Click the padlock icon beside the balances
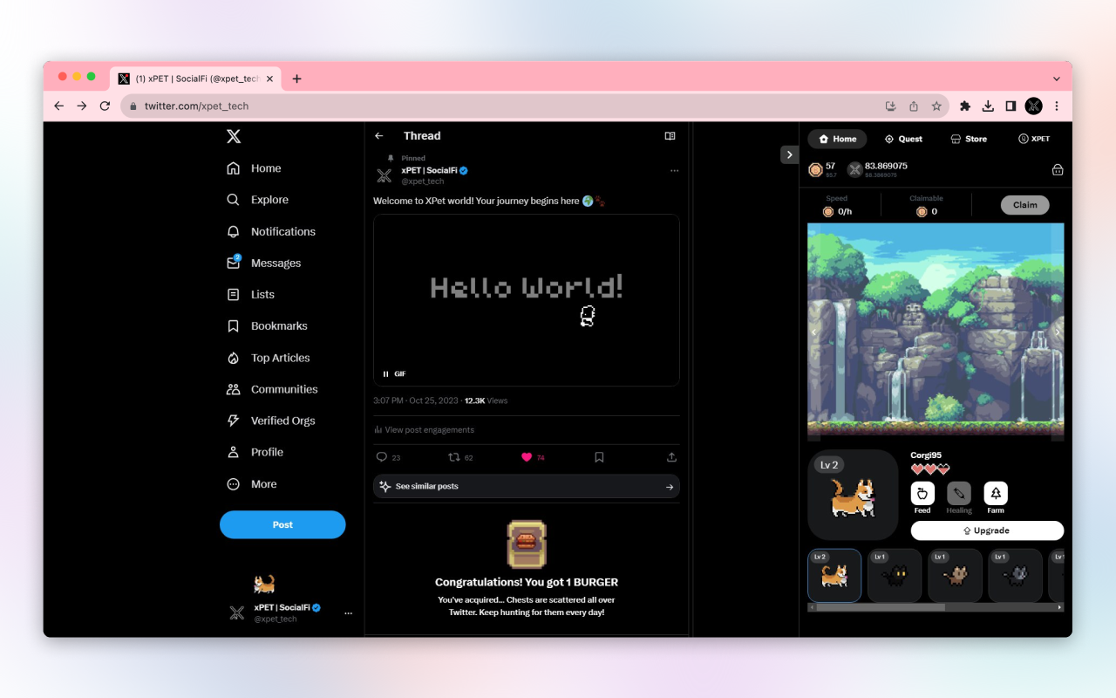The image size is (1116, 698). coord(1057,170)
